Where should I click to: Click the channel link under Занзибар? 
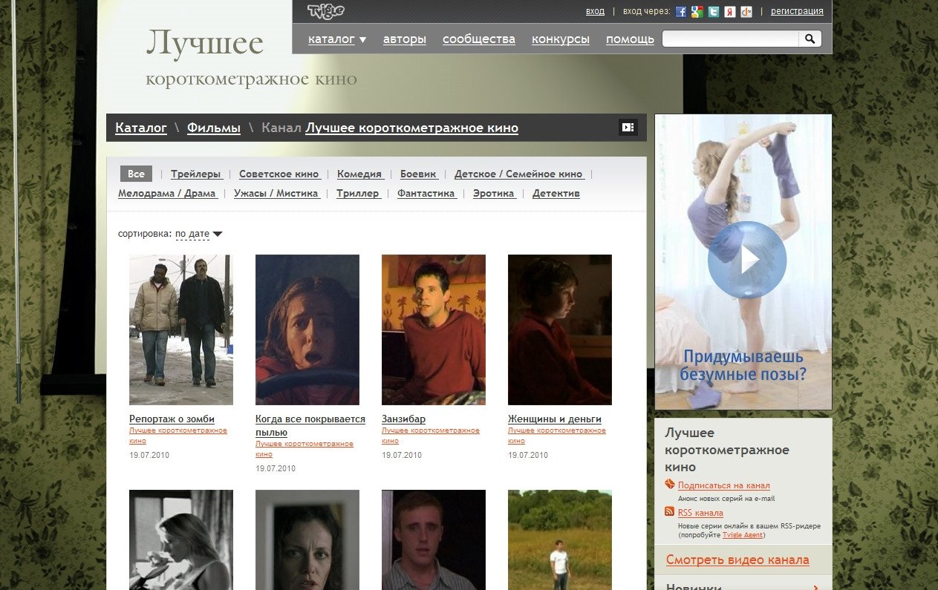431,436
